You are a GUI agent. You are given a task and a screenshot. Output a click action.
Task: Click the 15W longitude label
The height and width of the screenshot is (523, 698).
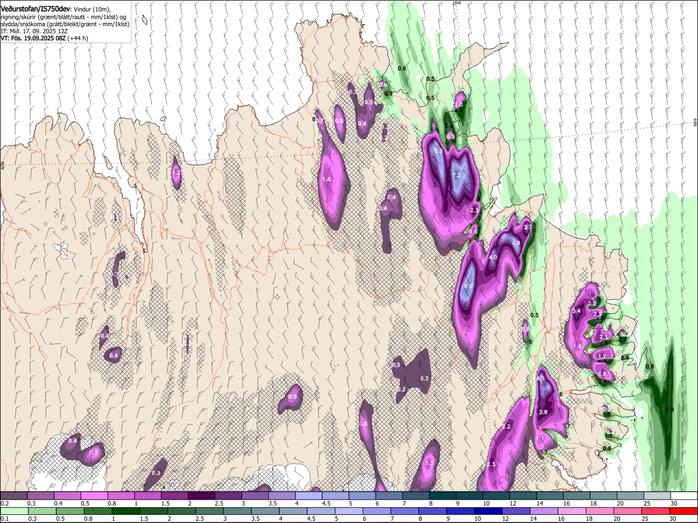point(457,3)
